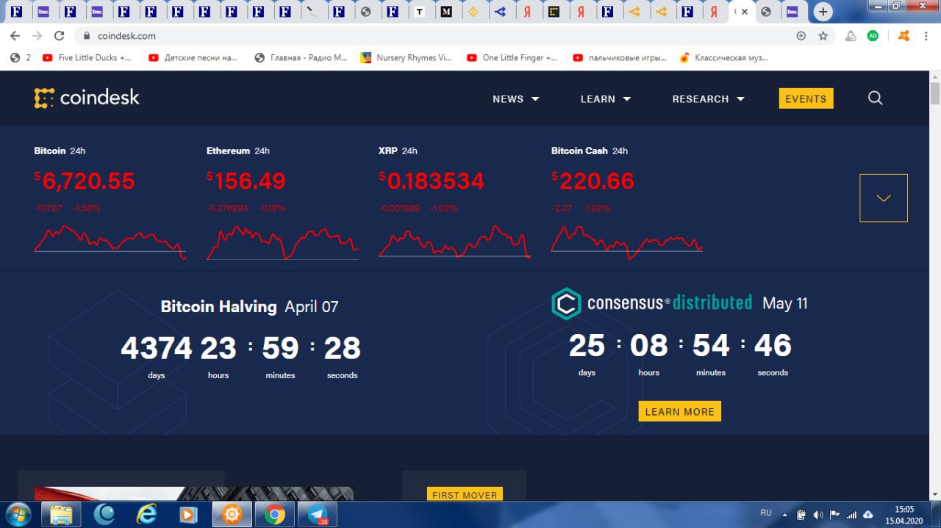Viewport: 941px width, 528px height.
Task: Click the page vertical scrollbar thumb
Action: pyautogui.click(x=935, y=93)
